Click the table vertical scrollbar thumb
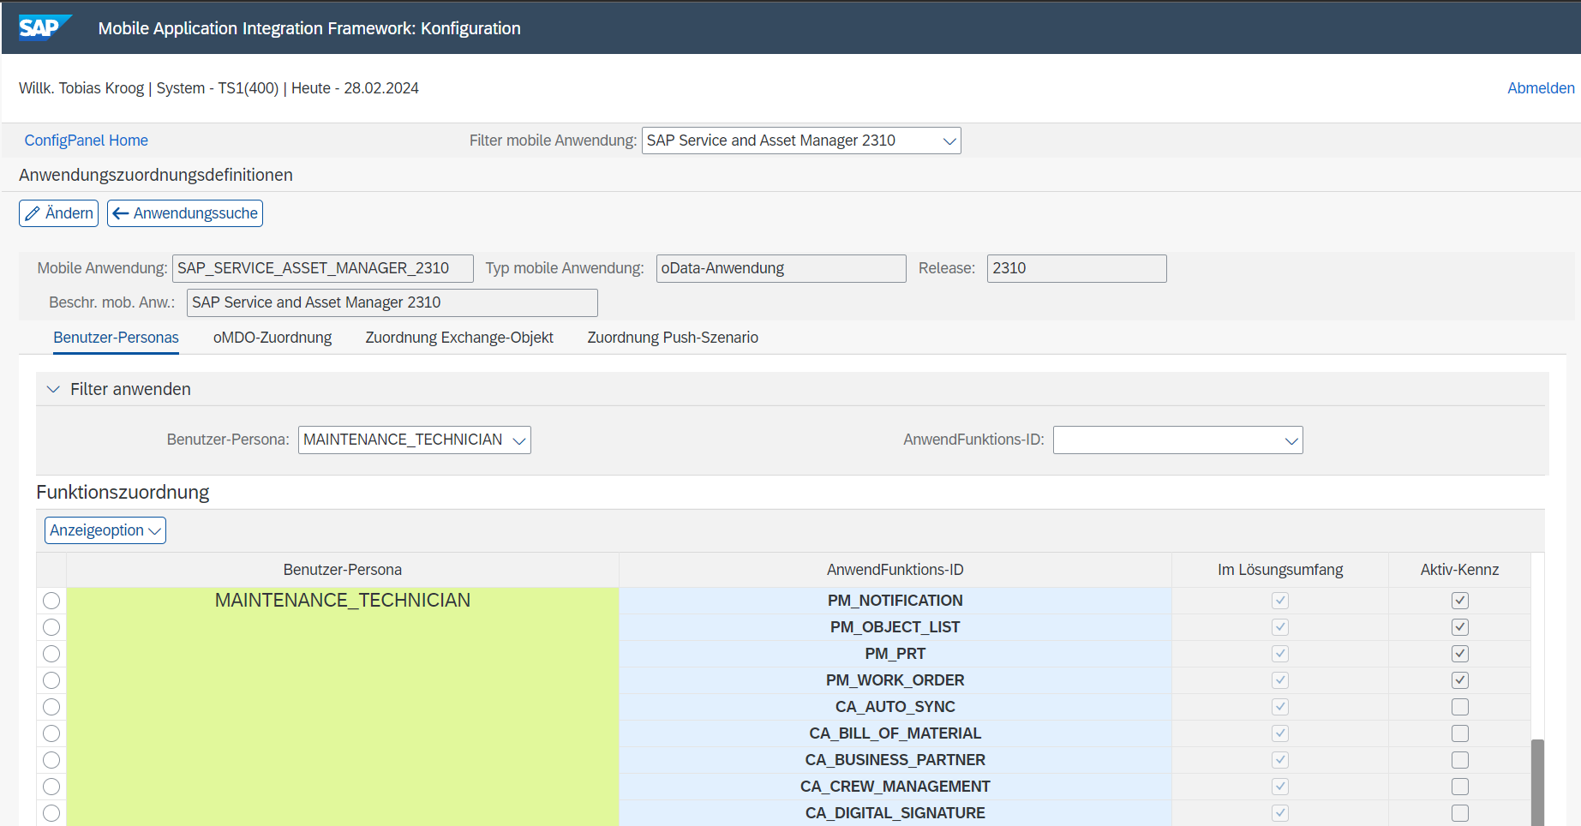Viewport: 1581px width, 826px height. click(1537, 782)
